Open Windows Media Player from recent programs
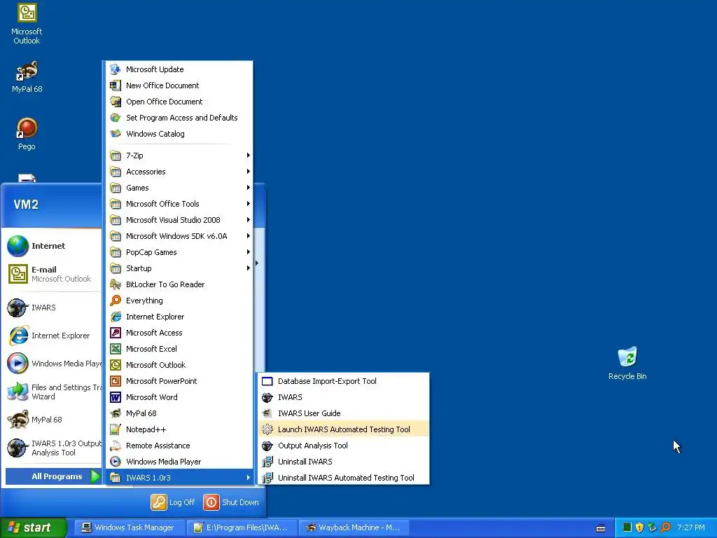 tap(53, 364)
